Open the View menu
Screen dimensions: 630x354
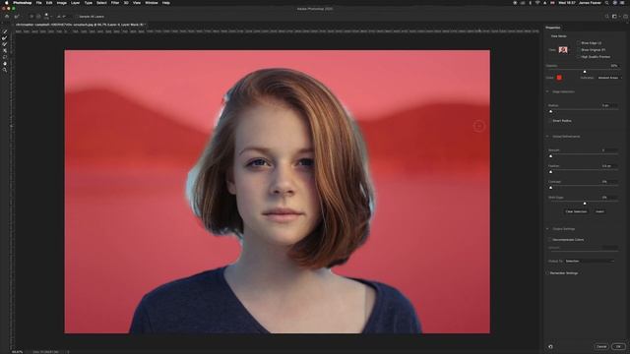click(x=137, y=3)
